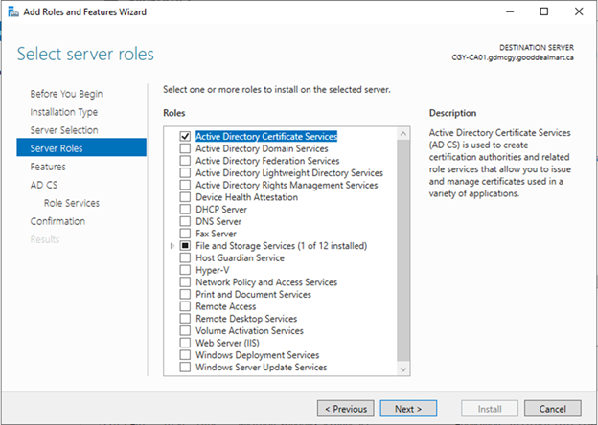Viewport: 598px width, 425px height.
Task: Click the Next button
Action: [408, 409]
